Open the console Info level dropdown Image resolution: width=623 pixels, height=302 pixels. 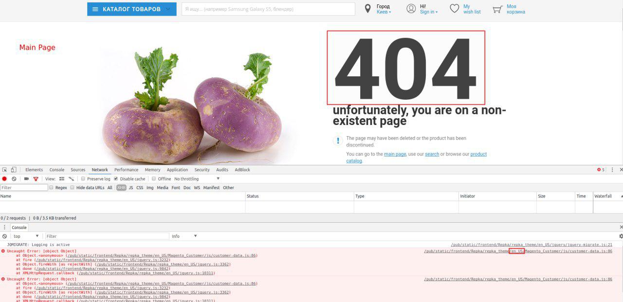184,236
